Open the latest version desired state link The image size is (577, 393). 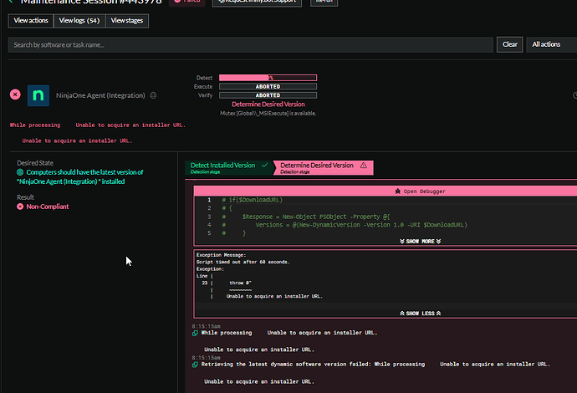click(x=80, y=176)
